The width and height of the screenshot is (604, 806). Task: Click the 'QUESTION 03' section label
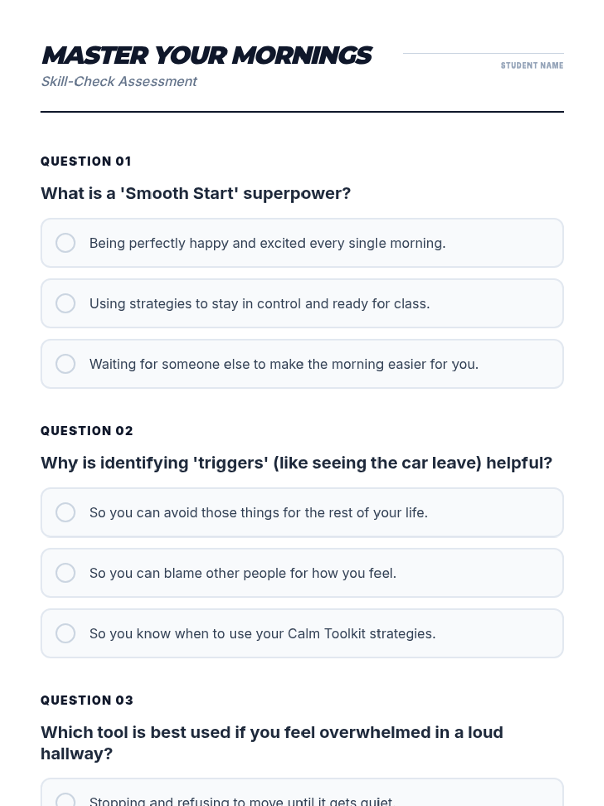(x=87, y=700)
